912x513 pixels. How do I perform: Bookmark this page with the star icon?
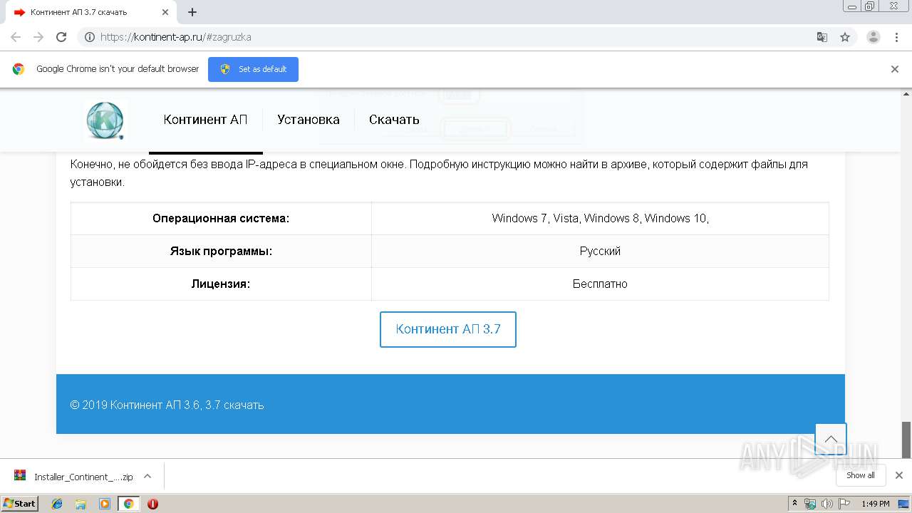coord(845,37)
